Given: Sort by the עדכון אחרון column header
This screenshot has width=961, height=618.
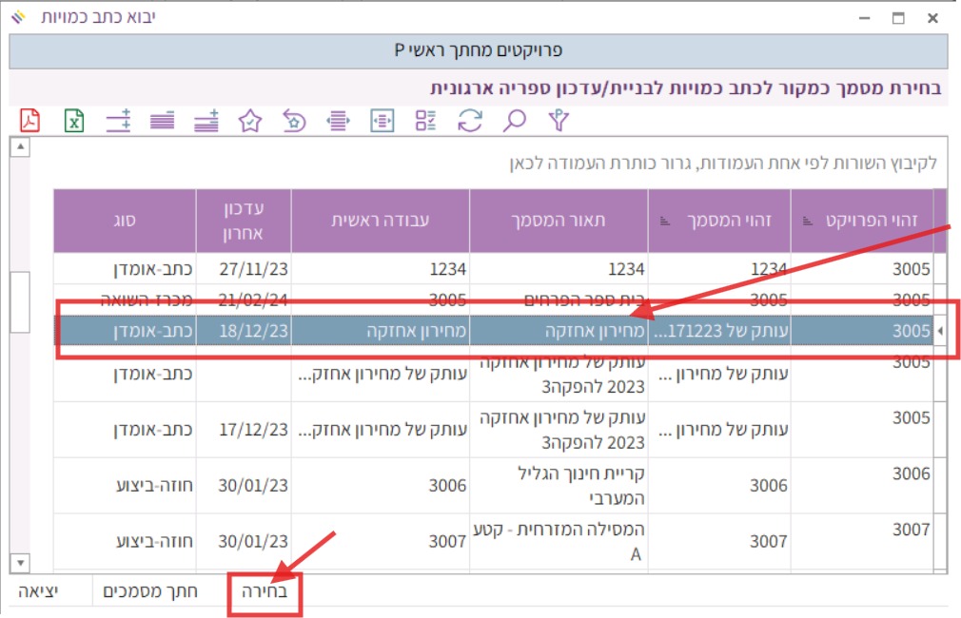Looking at the screenshot, I should (x=243, y=221).
